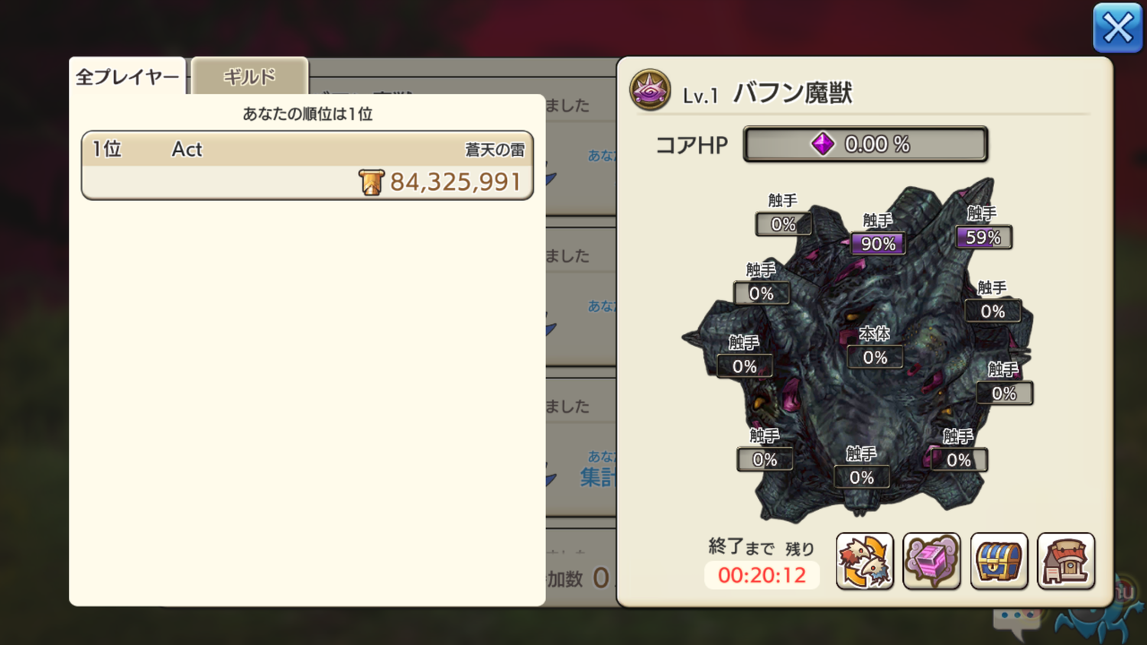Click the purple gem in Core HP bar
This screenshot has width=1147, height=645.
click(x=823, y=144)
